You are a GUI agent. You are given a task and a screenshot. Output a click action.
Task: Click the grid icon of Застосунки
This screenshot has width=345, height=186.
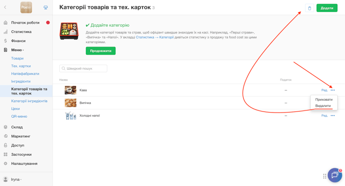6,154
